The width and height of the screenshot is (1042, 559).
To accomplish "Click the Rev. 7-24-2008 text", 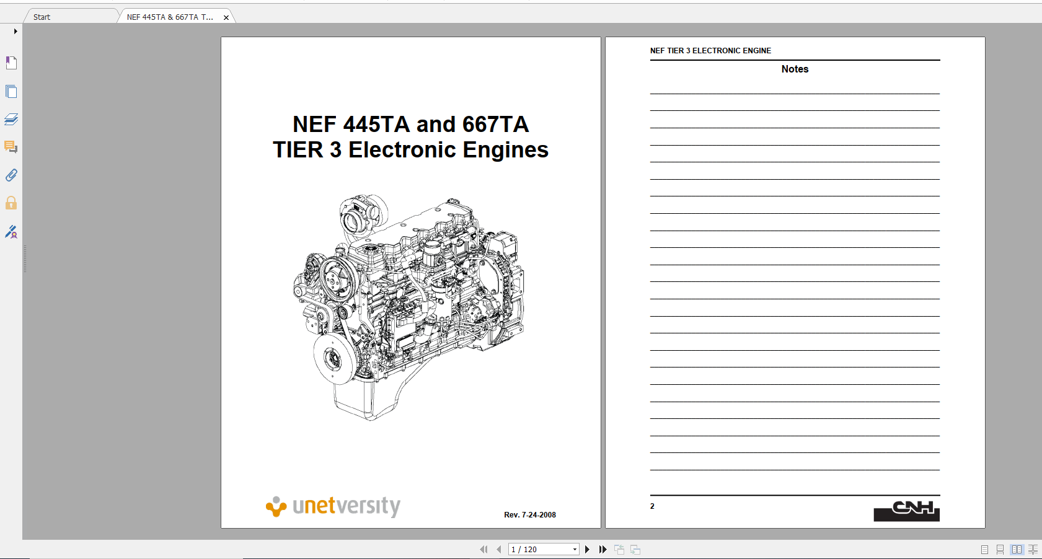I will [530, 515].
